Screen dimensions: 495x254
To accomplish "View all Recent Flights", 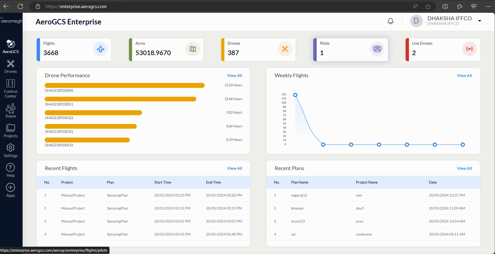I will (234, 168).
